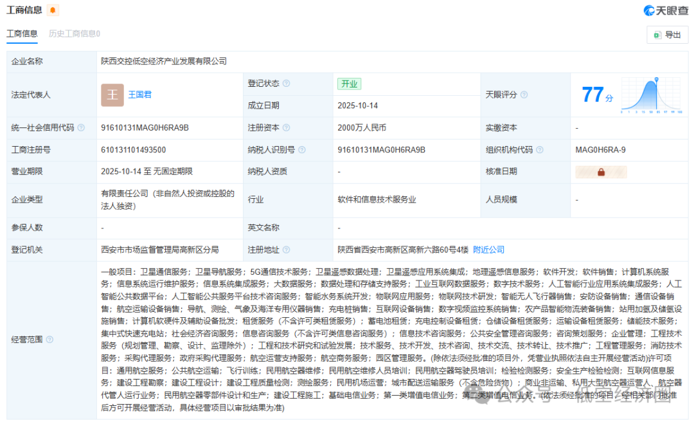Click the 开业 status badge
The image size is (694, 422).
[350, 84]
